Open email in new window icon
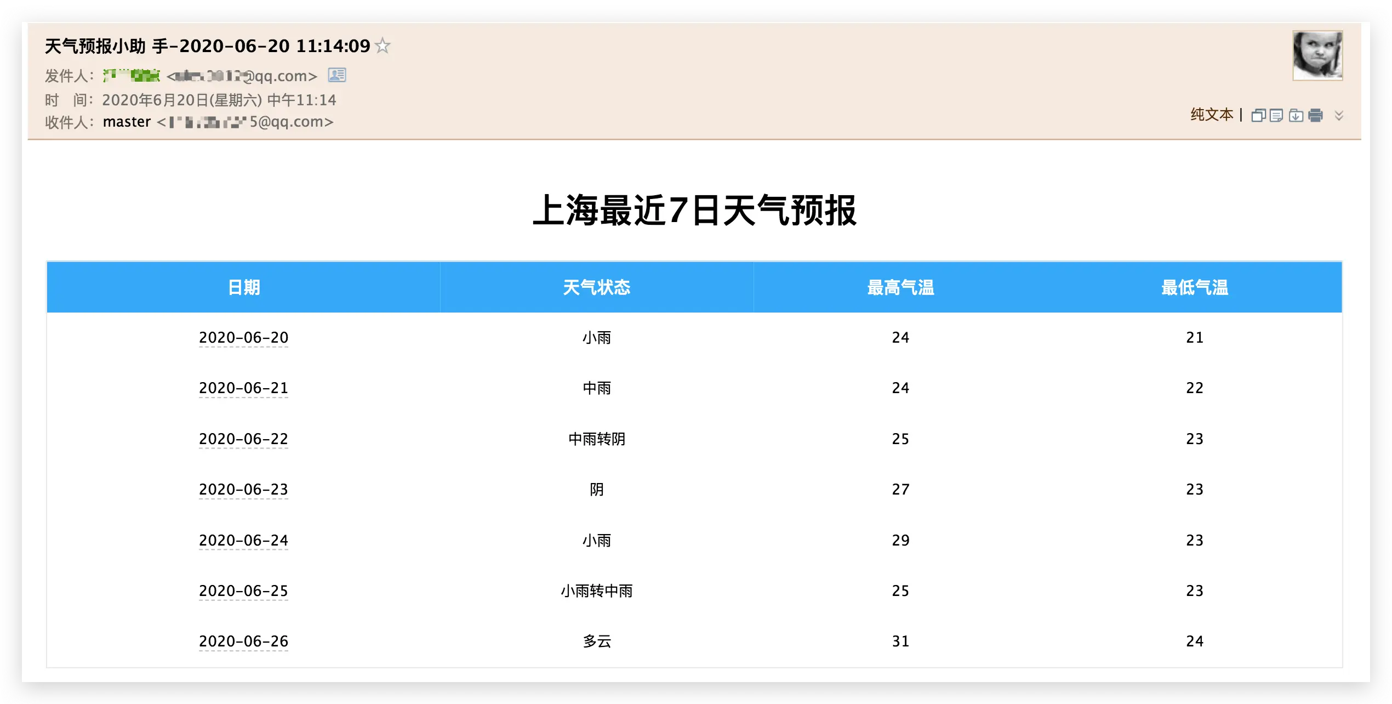 [x=1258, y=115]
